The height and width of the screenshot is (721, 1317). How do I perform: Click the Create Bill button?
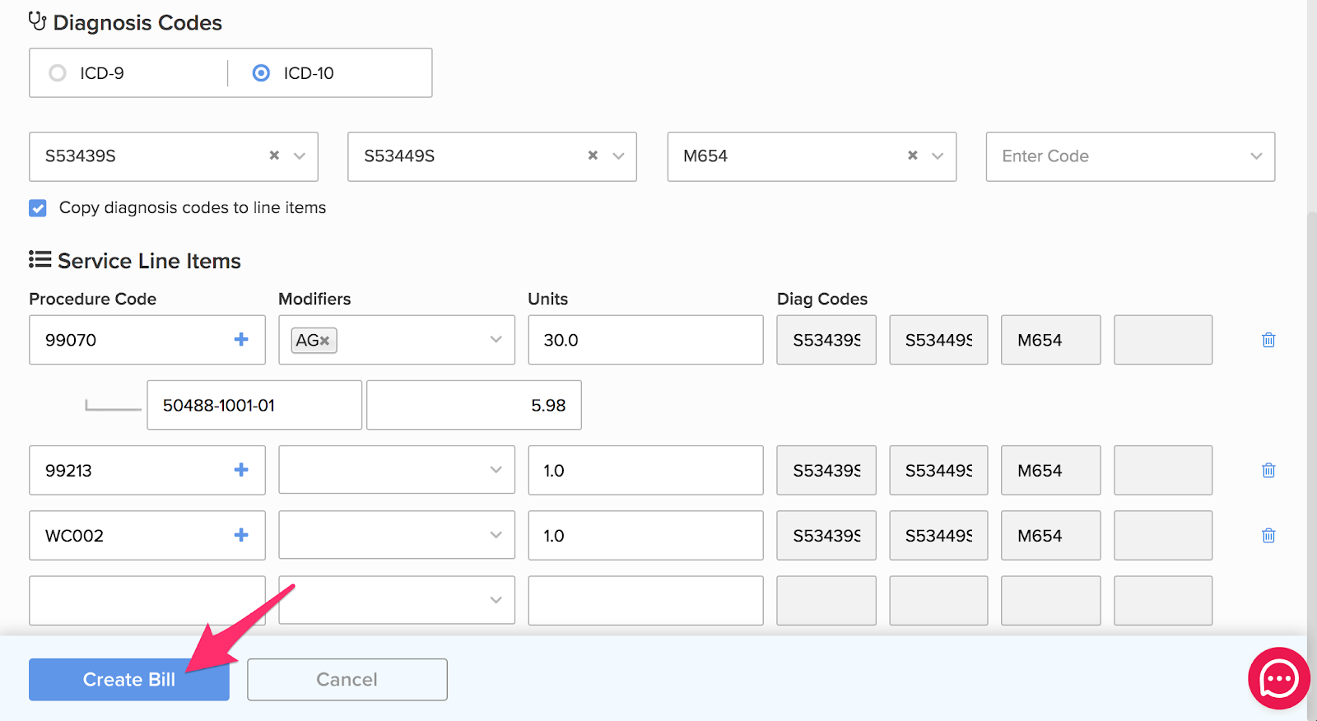pyautogui.click(x=129, y=680)
